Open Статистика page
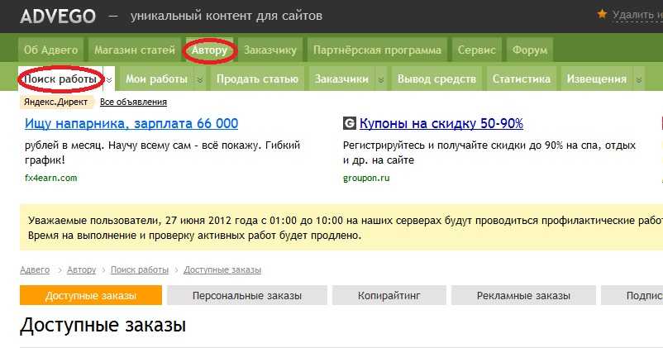Image resolution: width=663 pixels, height=348 pixels. click(522, 79)
